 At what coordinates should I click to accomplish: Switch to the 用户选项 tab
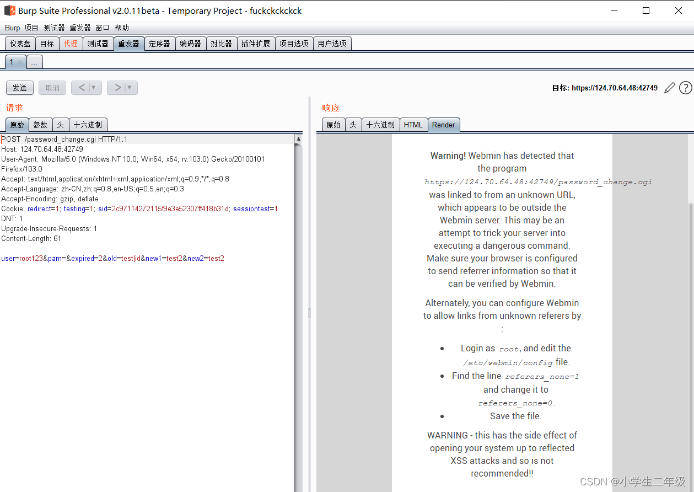pos(332,44)
